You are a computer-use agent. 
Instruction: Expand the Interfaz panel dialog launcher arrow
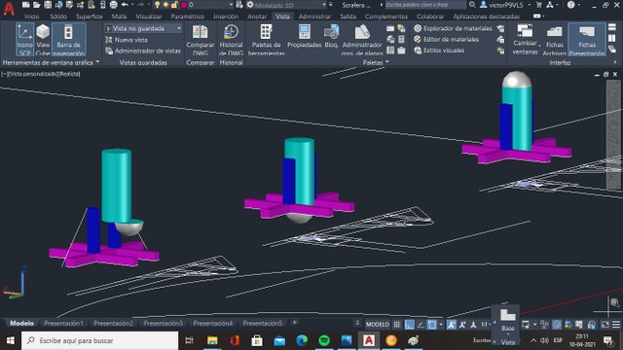(x=615, y=62)
